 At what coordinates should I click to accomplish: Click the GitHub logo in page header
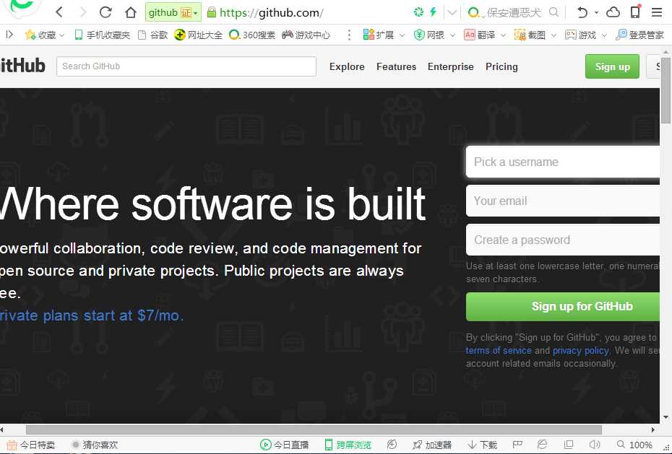pos(22,66)
